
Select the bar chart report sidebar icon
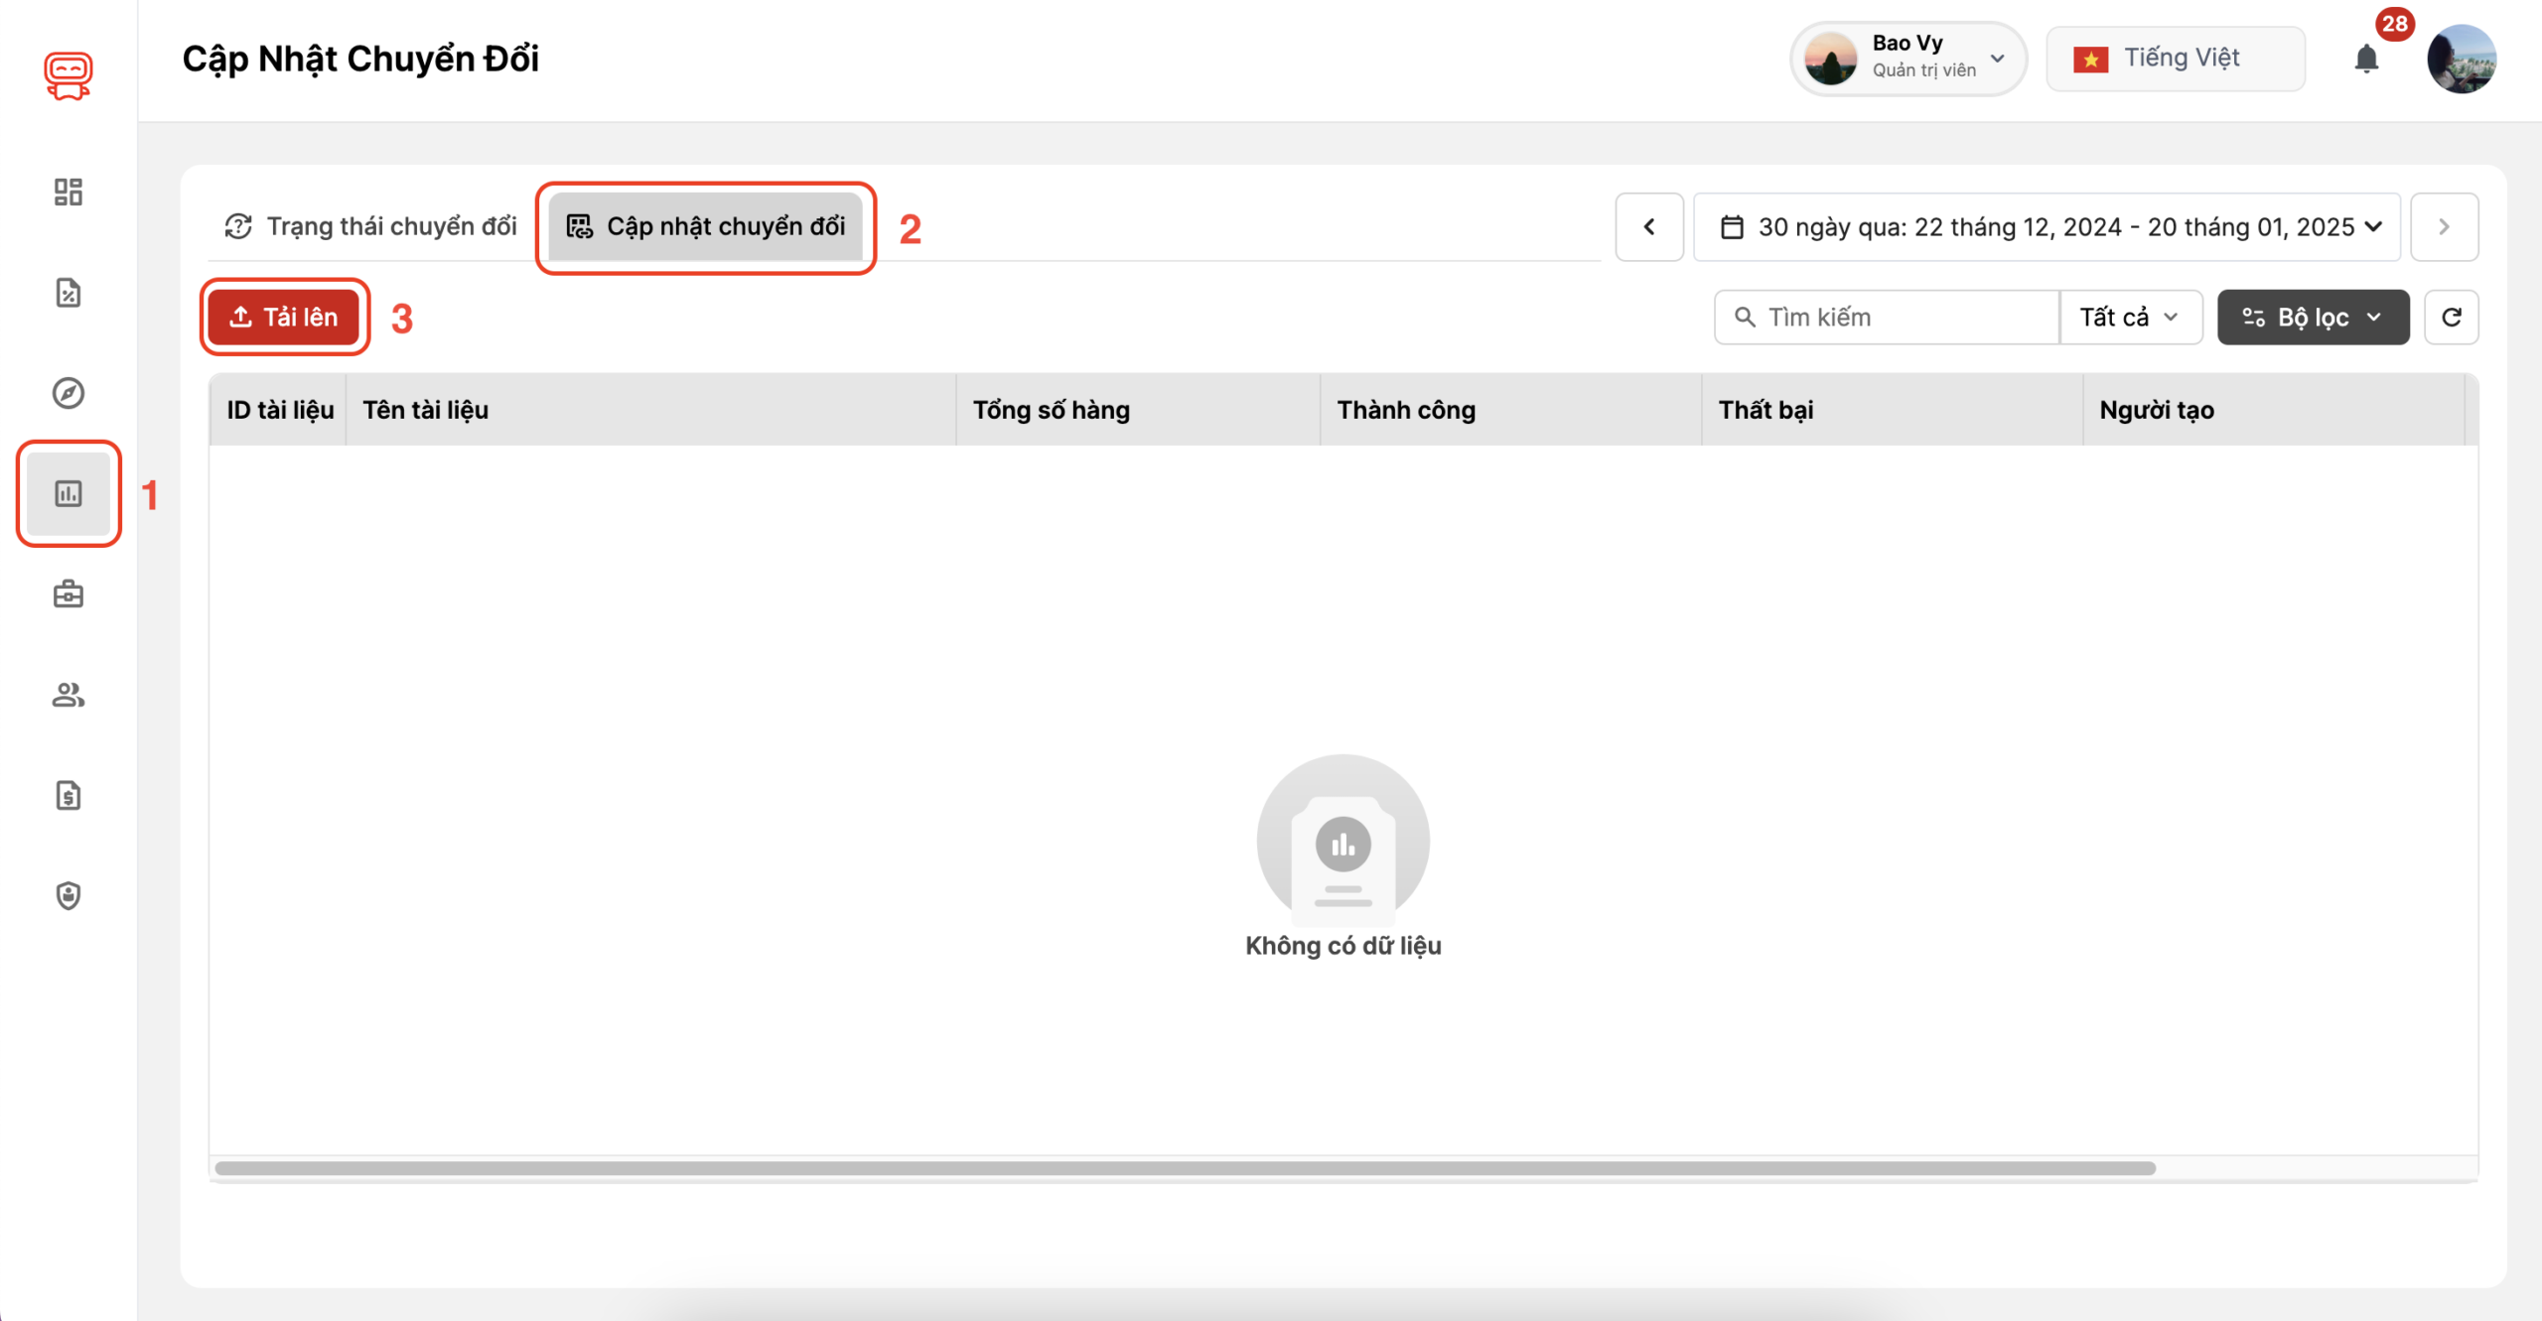click(68, 493)
